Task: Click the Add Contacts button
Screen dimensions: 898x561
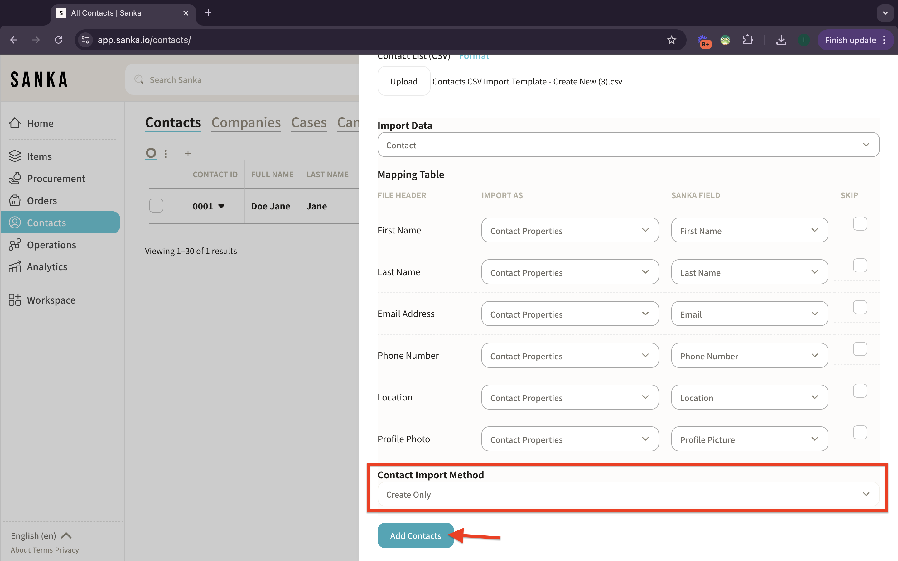Action: click(x=415, y=535)
